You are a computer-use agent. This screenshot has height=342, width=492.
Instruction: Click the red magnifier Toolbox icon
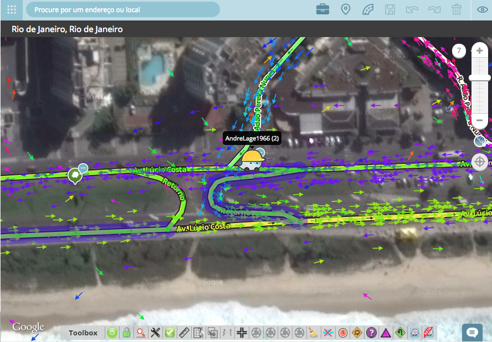tap(141, 333)
